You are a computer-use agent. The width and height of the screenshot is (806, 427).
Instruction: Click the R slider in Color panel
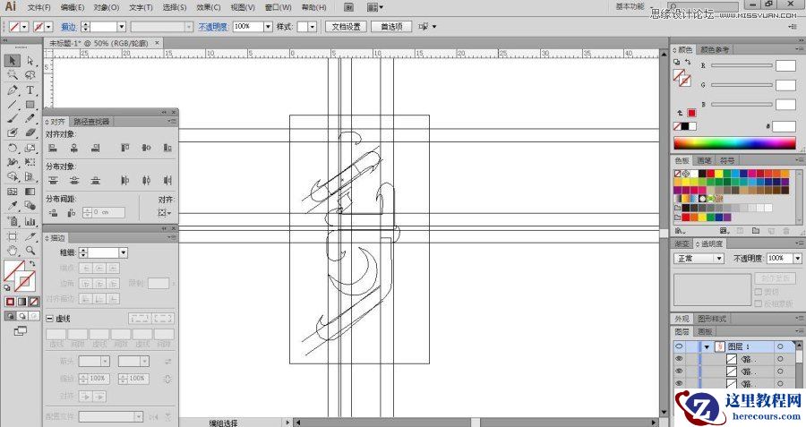point(742,65)
